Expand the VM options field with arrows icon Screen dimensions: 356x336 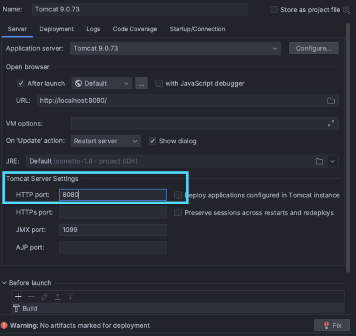tap(331, 123)
